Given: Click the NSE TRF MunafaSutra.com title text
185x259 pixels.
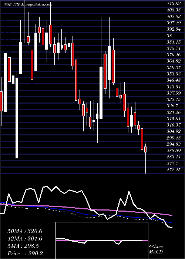Looking at the screenshot, I should (x=28, y=4).
